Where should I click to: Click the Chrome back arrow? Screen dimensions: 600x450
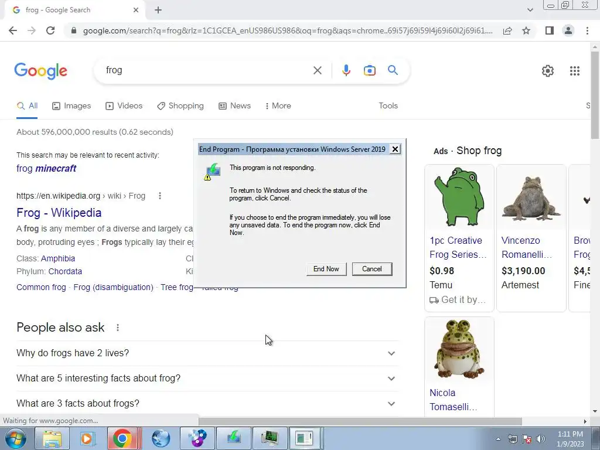tap(13, 30)
